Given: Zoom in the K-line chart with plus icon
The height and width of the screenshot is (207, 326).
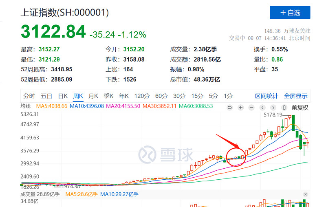Looking at the screenshot, I should (241, 108).
